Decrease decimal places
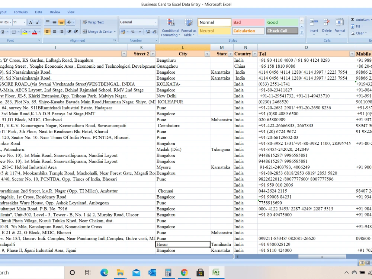The height and width of the screenshot is (279, 372). point(154,32)
